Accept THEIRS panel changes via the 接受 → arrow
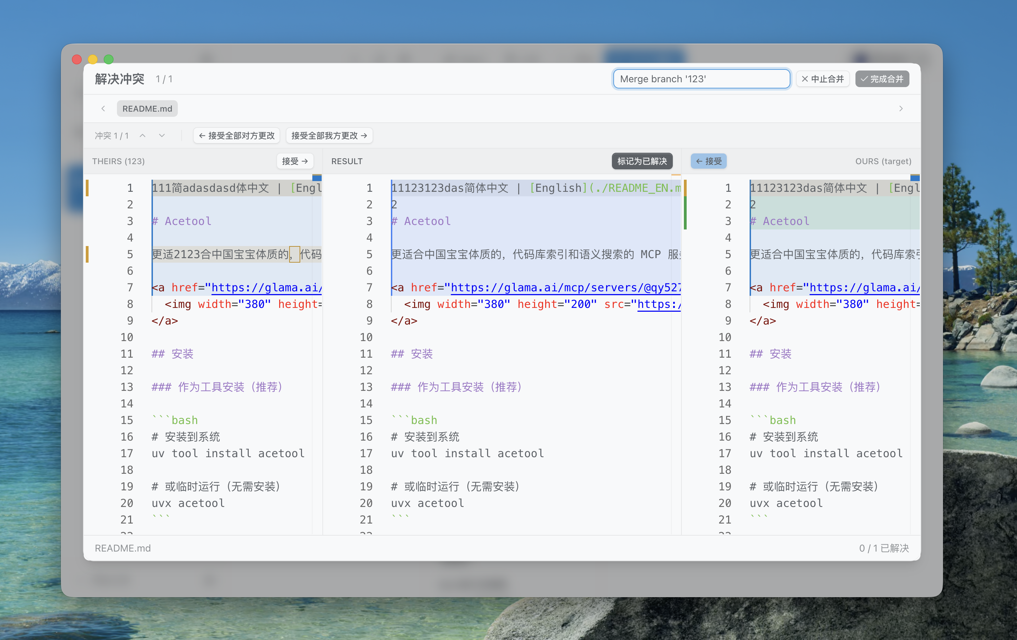1017x640 pixels. click(295, 161)
